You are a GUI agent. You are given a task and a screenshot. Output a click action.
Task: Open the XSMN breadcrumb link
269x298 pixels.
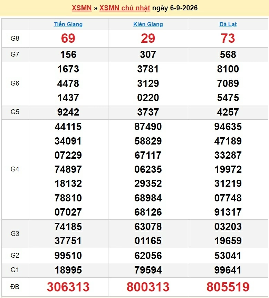pos(81,8)
